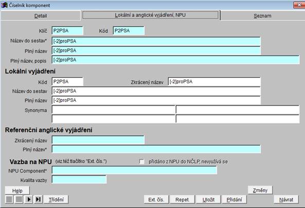Go to the previous record navigation button
This screenshot has width=305, height=208.
pyautogui.click(x=19, y=199)
